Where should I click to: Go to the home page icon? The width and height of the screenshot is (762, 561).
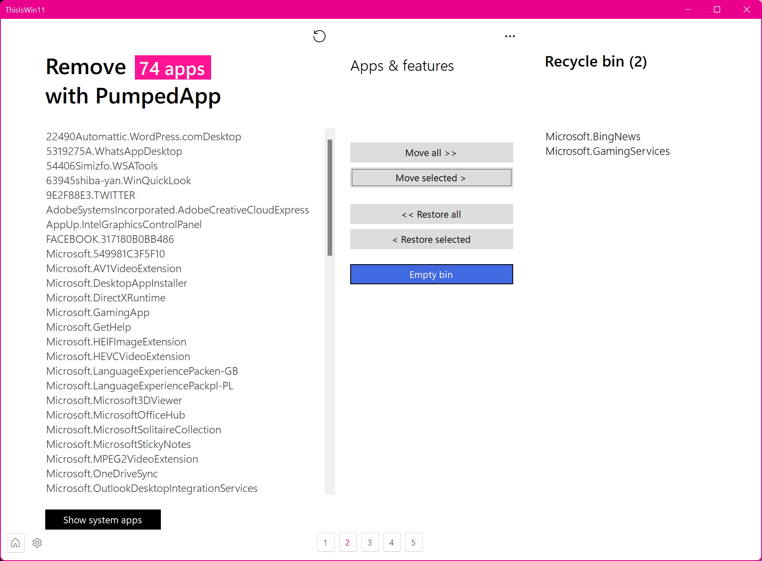15,543
